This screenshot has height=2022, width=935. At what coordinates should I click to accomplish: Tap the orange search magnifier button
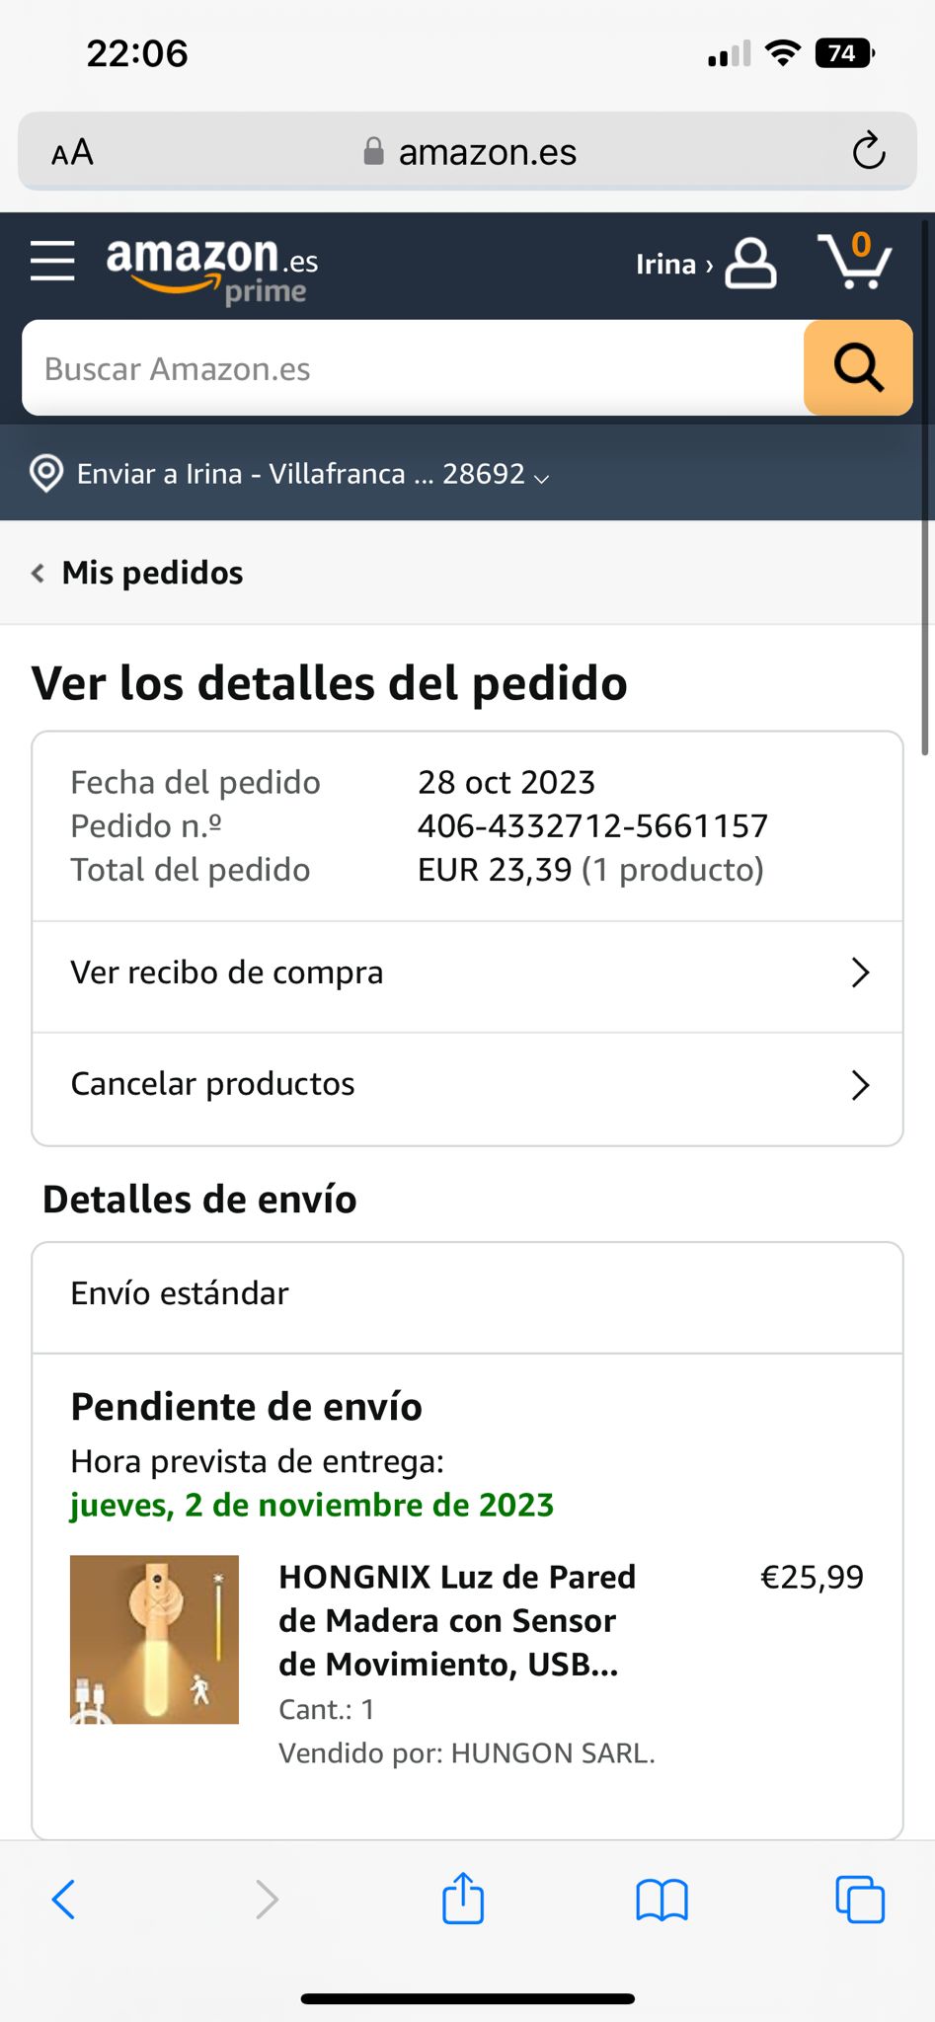(x=858, y=368)
